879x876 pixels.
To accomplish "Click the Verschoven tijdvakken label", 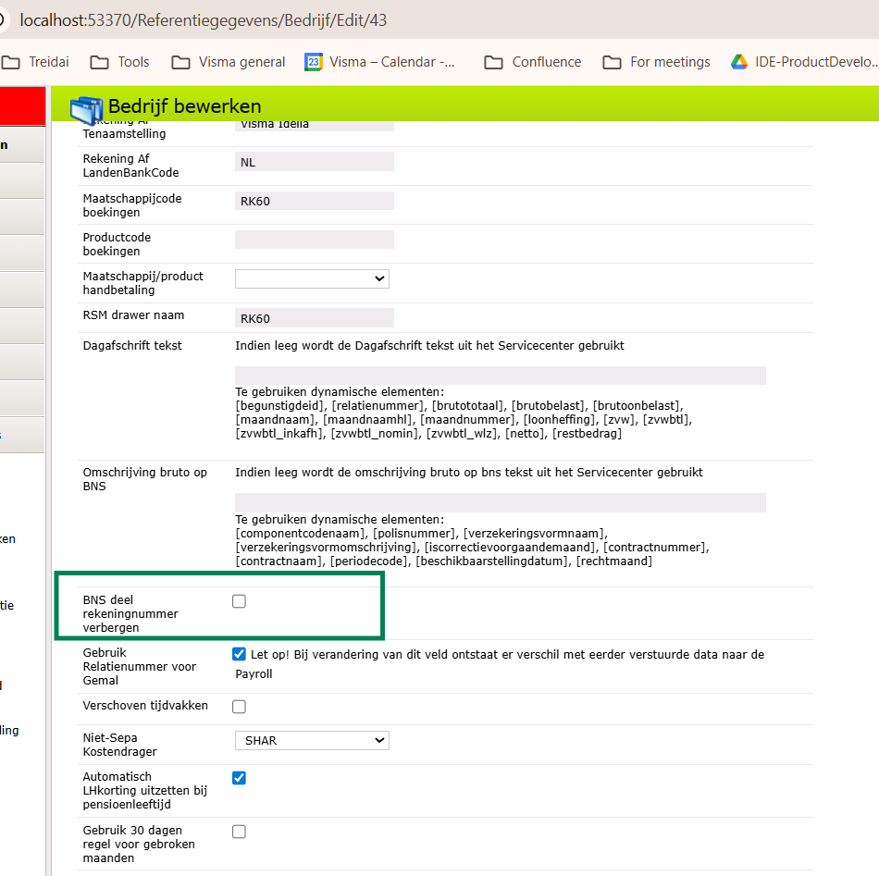I will tap(145, 706).
